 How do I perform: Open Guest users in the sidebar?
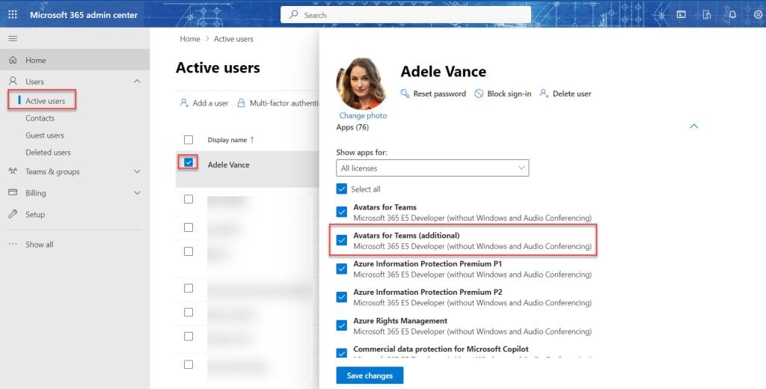pyautogui.click(x=44, y=135)
